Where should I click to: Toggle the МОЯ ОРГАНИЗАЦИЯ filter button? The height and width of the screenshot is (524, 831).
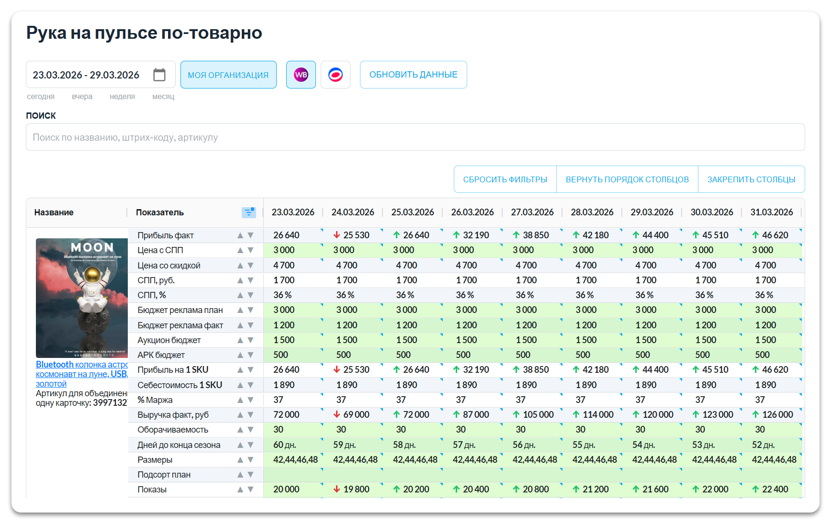228,75
